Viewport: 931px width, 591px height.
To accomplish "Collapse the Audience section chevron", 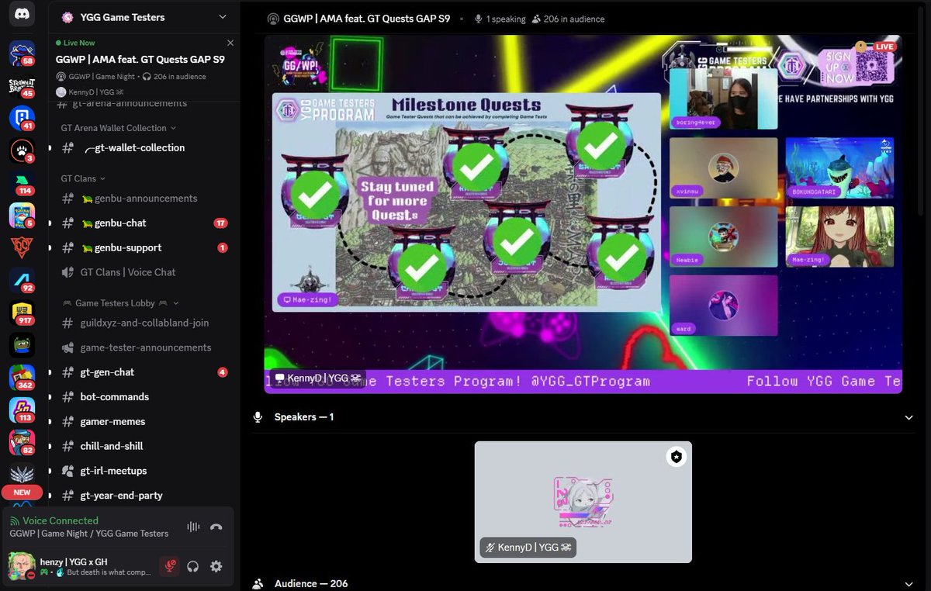I will coord(909,583).
